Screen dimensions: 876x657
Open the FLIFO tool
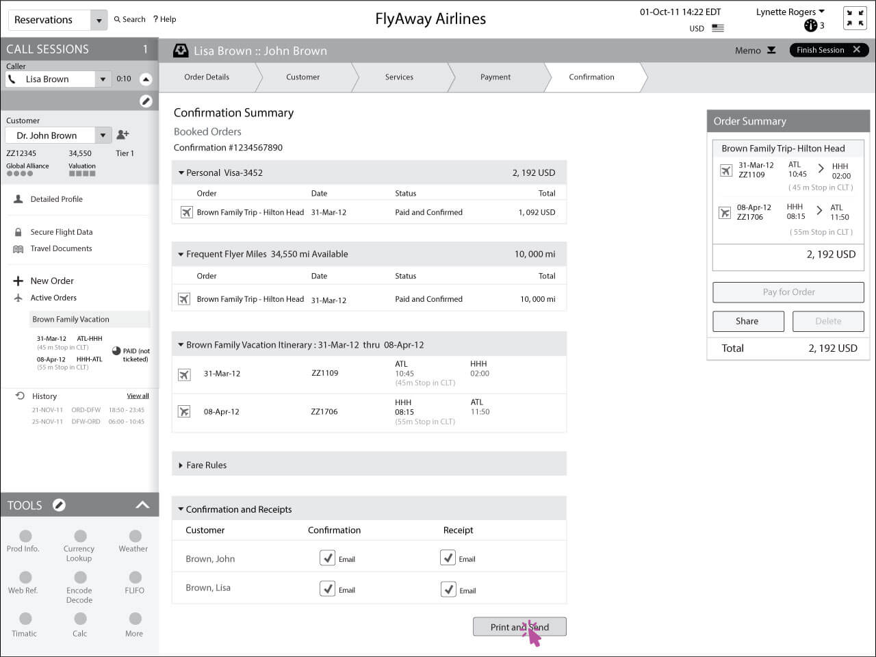(135, 578)
